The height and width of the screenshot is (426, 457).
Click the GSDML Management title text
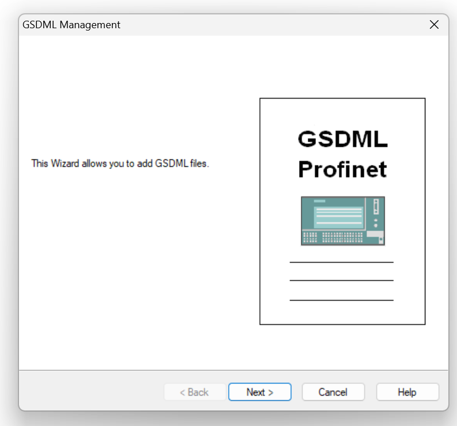coord(71,25)
